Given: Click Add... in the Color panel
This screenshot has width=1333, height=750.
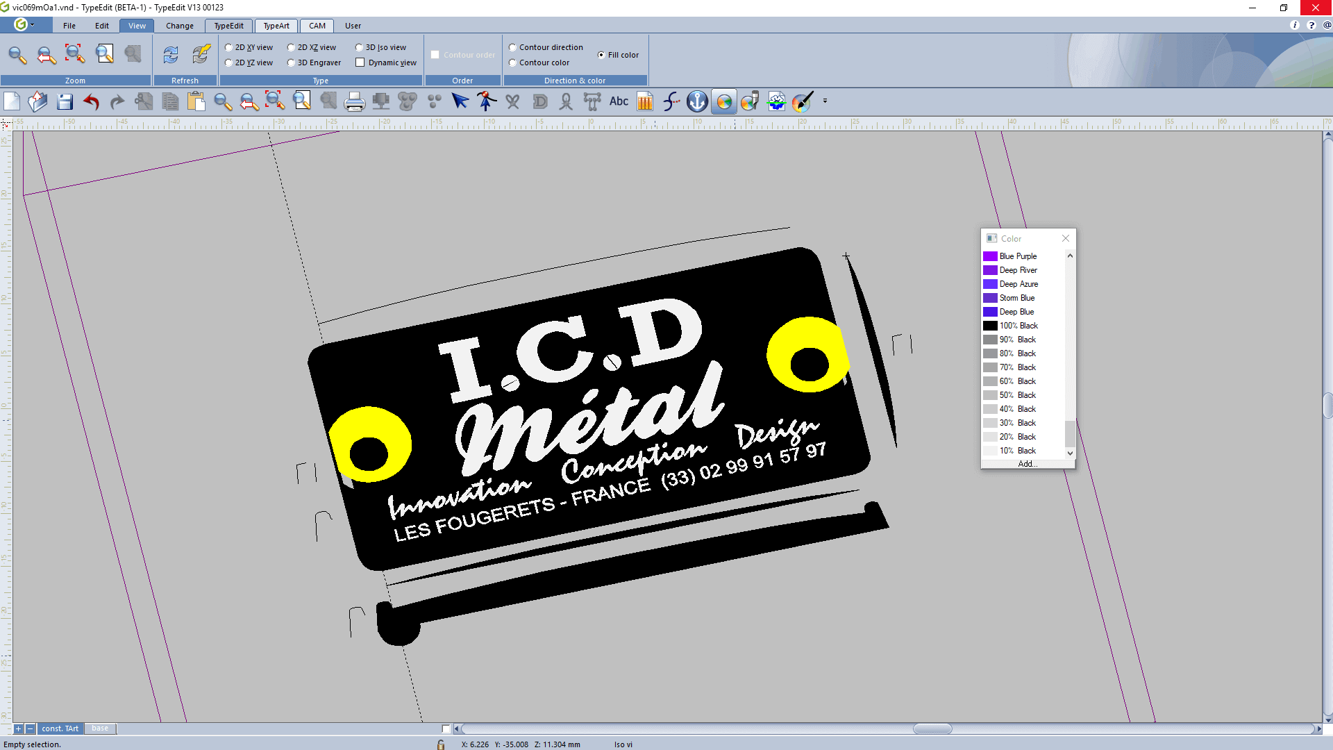Looking at the screenshot, I should (x=1027, y=464).
